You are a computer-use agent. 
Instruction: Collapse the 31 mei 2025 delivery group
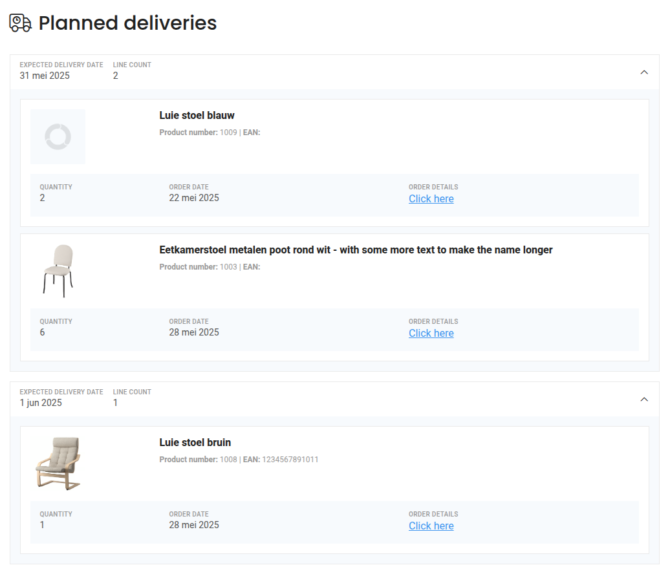tap(643, 72)
